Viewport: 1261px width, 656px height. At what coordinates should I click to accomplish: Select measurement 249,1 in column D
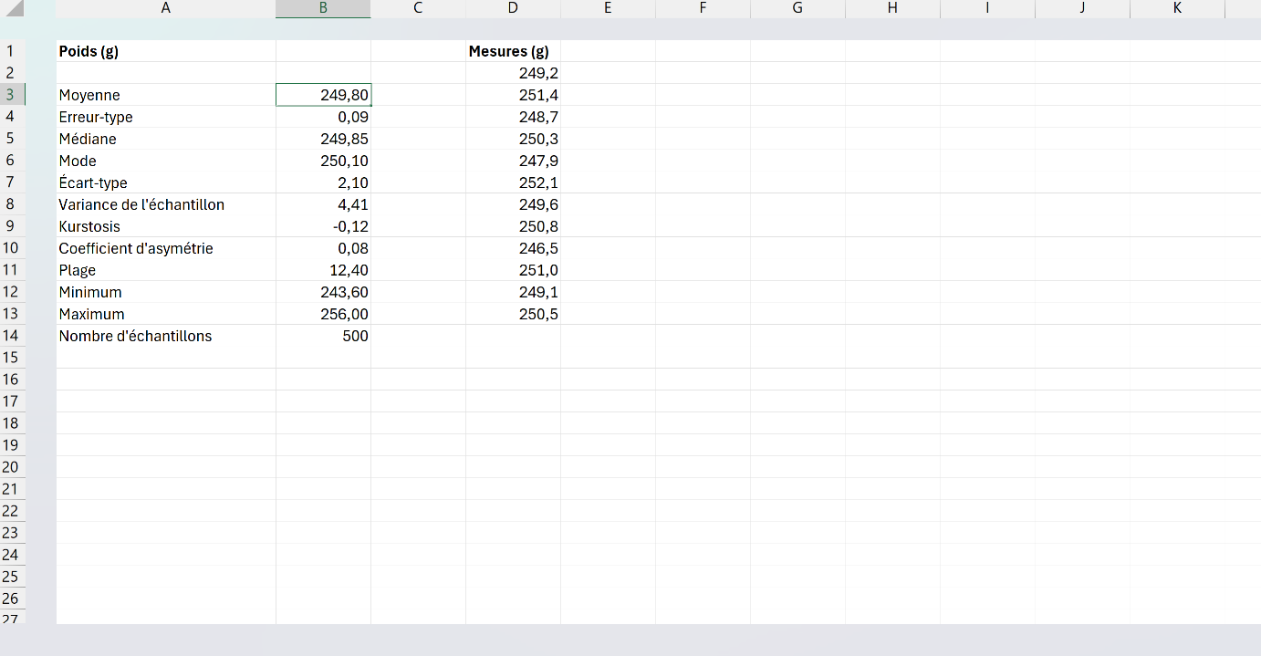pos(513,292)
